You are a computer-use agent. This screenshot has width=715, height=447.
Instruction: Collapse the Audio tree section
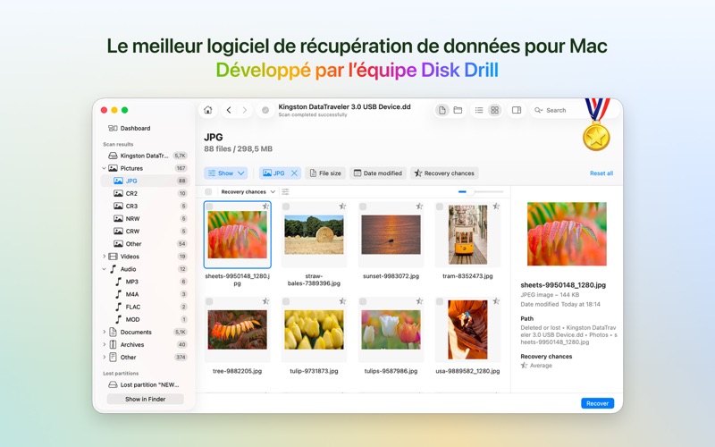tap(104, 269)
